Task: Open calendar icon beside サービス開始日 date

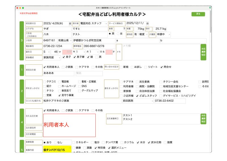Action: coord(147,24)
